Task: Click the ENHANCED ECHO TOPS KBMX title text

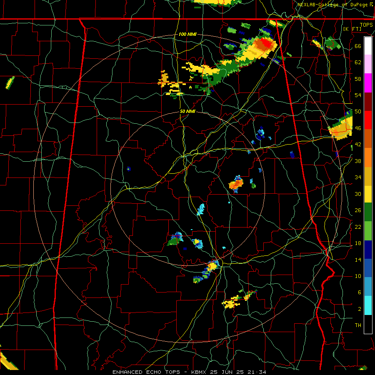Action: click(x=189, y=372)
